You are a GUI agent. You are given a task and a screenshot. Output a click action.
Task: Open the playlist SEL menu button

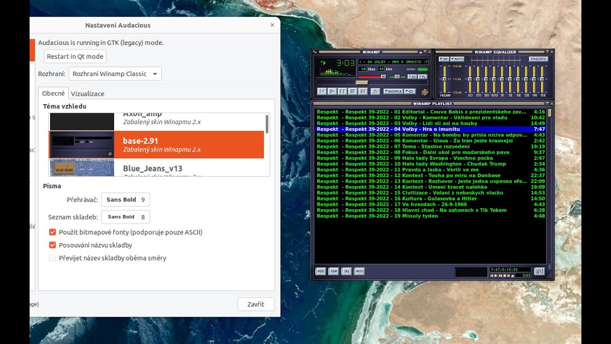click(347, 271)
